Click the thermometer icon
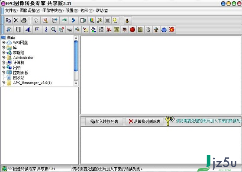 point(127,21)
